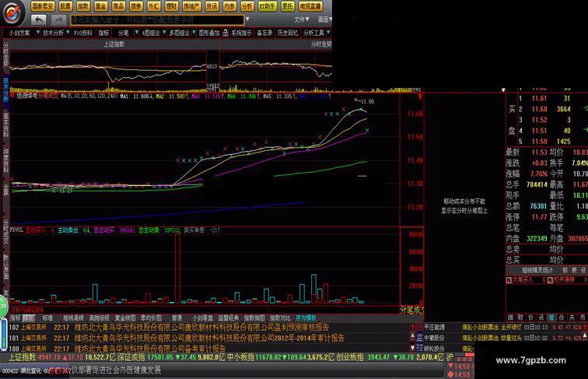Open the 股票 section button
This screenshot has width=588, height=379.
65,6
